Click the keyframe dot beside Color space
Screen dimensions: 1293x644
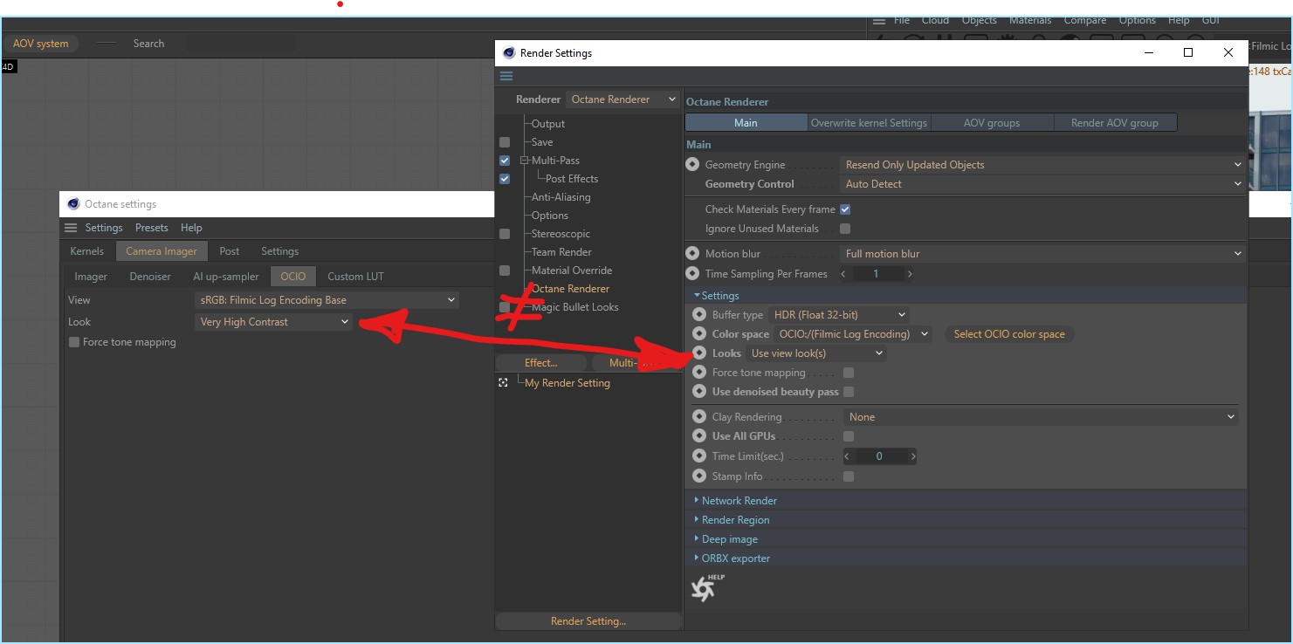tap(699, 334)
